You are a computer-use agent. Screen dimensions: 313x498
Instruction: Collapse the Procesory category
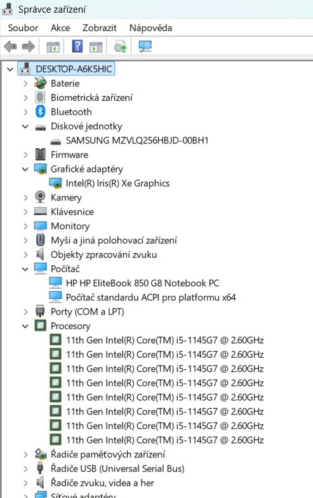pyautogui.click(x=25, y=326)
